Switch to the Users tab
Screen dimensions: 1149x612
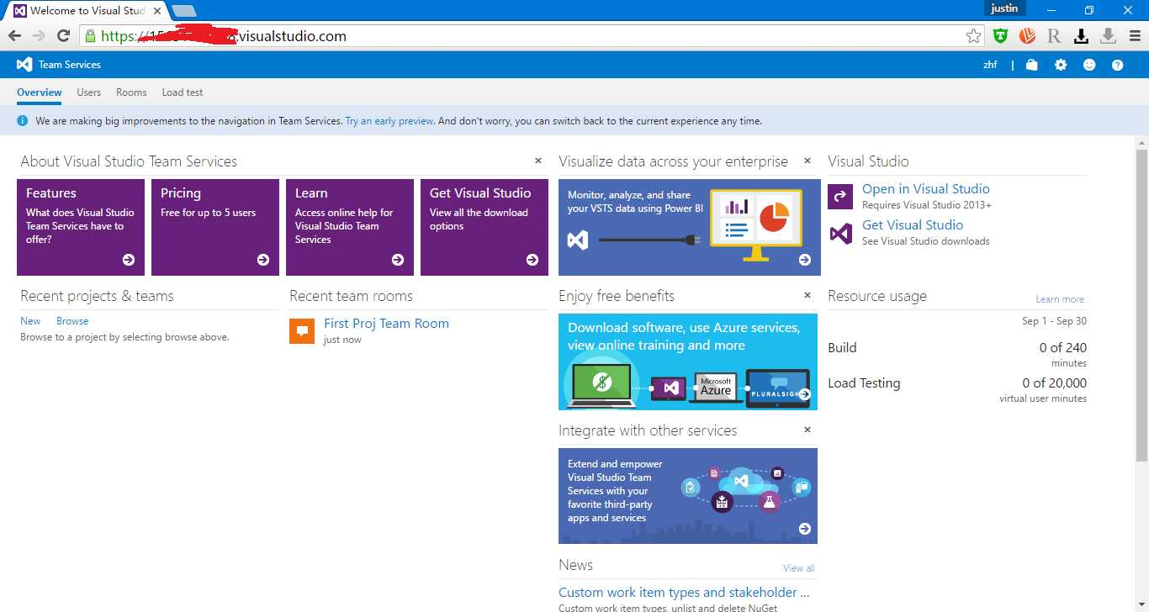88,92
